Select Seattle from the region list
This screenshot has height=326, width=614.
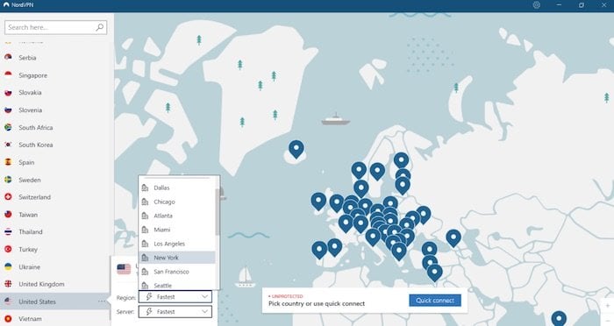177,286
